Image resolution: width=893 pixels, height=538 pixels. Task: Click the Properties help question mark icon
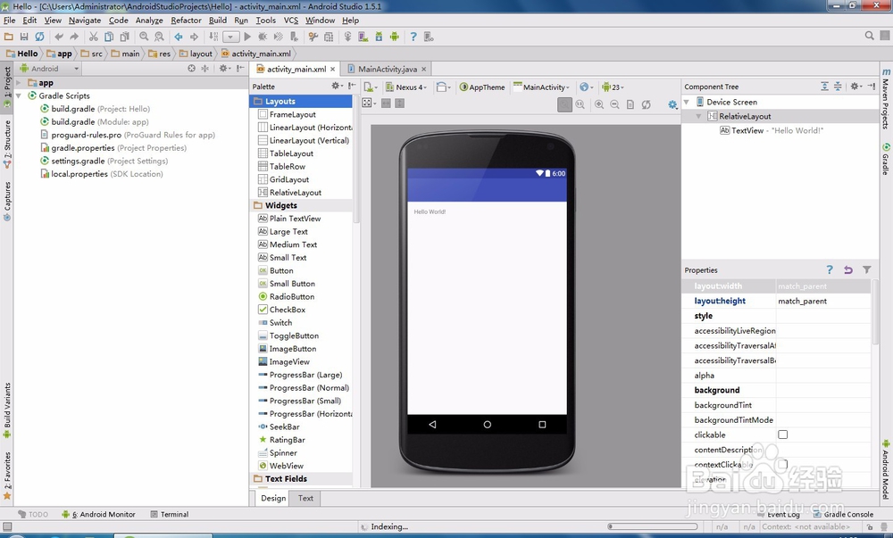coord(830,269)
